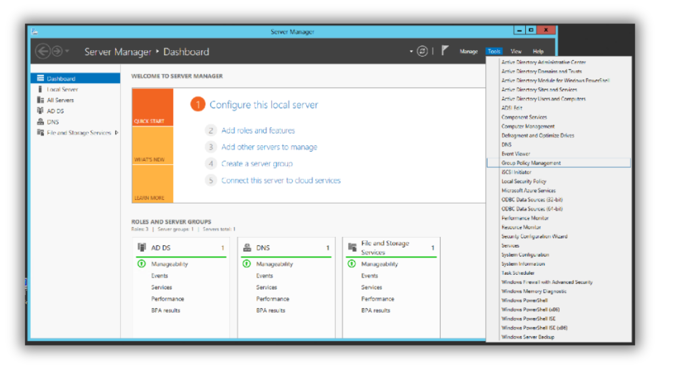Click Add roles and features link
This screenshot has width=677, height=381.
258,131
